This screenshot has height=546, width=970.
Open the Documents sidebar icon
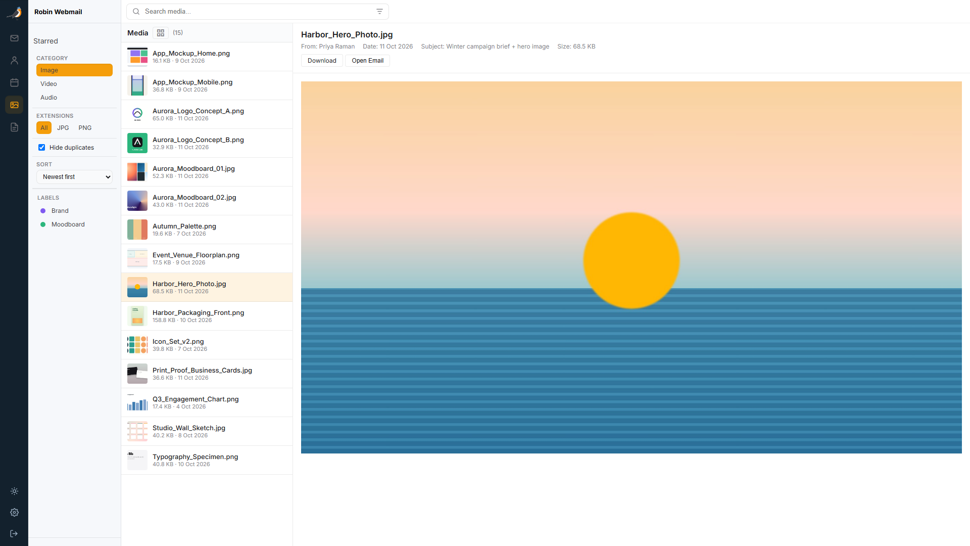click(x=14, y=127)
